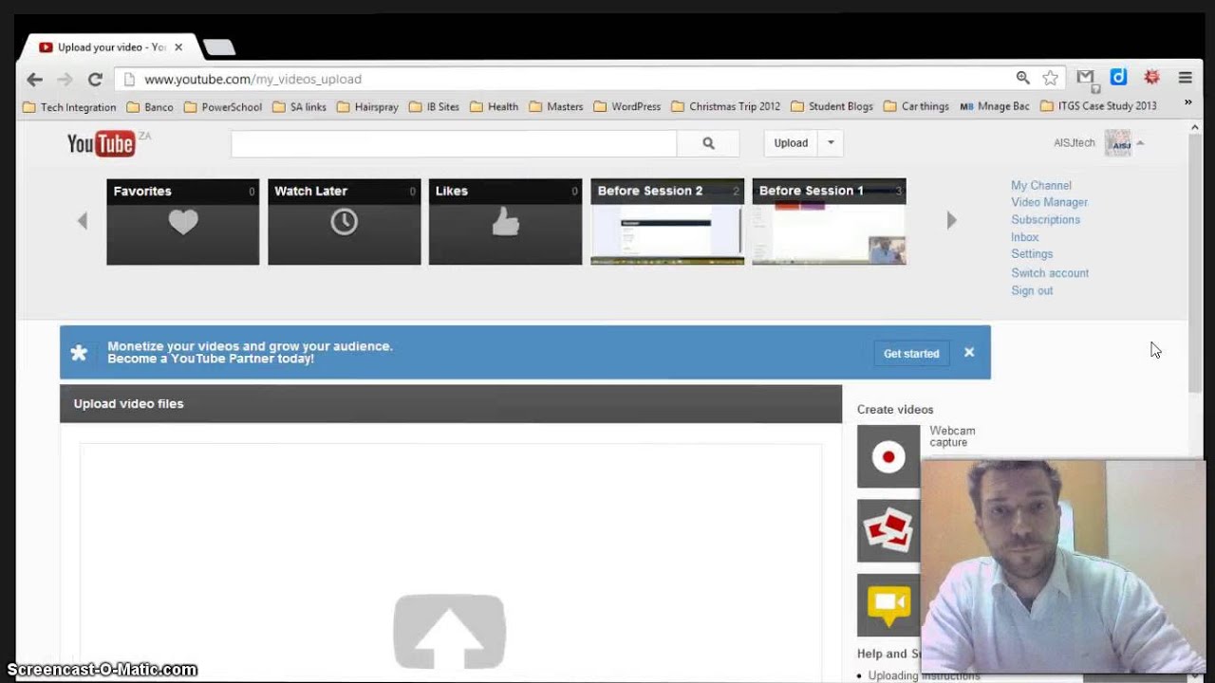The image size is (1215, 683).
Task: Click the AISJtech username text
Action: pos(1075,143)
